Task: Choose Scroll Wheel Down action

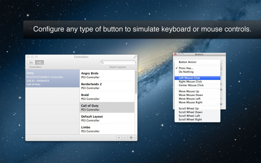Action: coord(197,112)
